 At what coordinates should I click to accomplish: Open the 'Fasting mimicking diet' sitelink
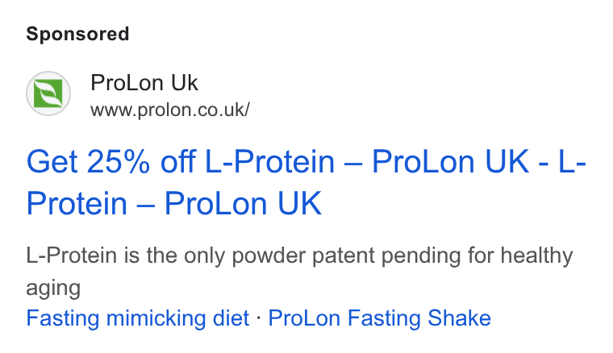tap(138, 318)
